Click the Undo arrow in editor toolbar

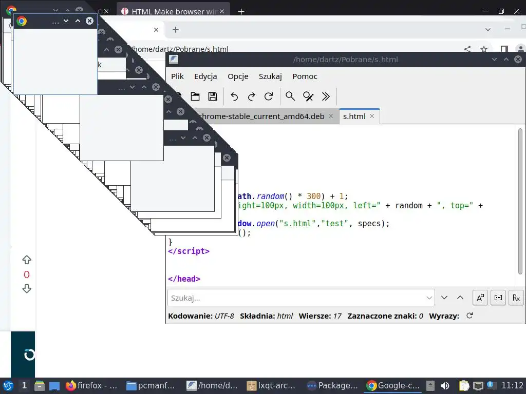pyautogui.click(x=234, y=96)
